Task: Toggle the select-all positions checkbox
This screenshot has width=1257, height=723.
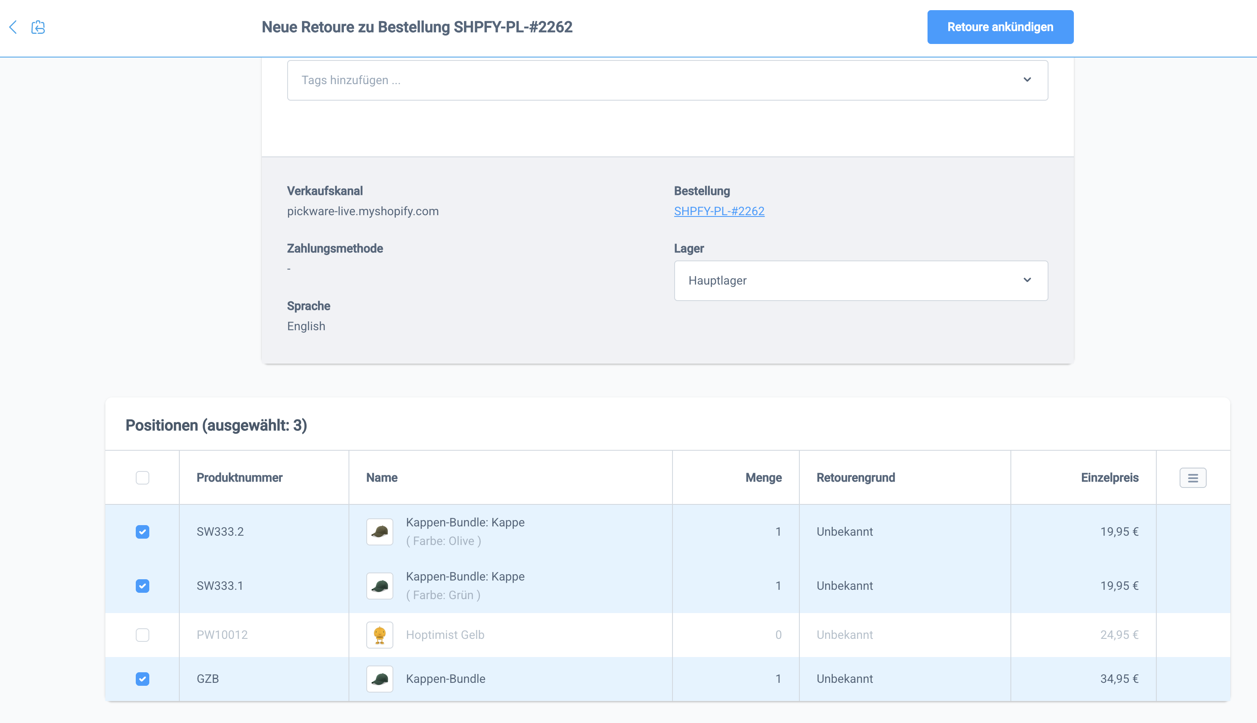Action: (x=143, y=478)
